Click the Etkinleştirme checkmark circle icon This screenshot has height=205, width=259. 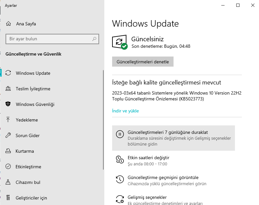point(8,166)
